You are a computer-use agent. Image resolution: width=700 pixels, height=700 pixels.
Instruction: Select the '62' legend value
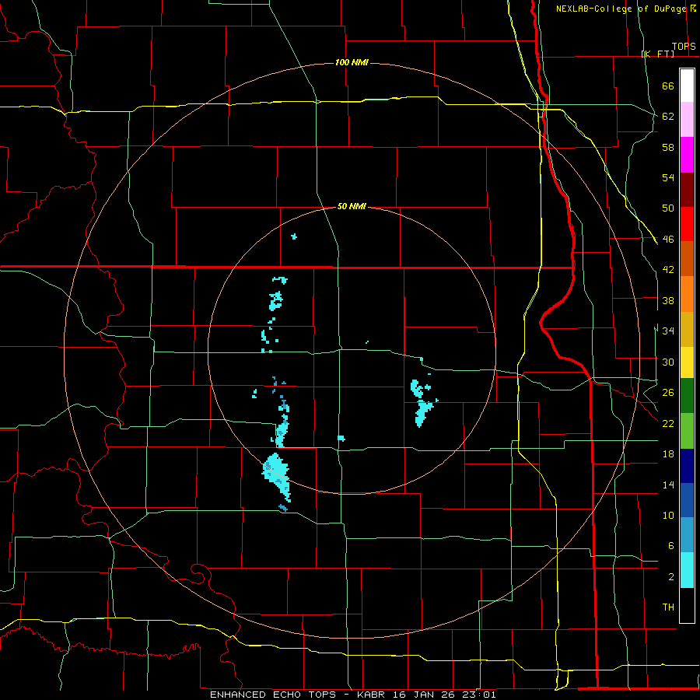click(x=668, y=117)
